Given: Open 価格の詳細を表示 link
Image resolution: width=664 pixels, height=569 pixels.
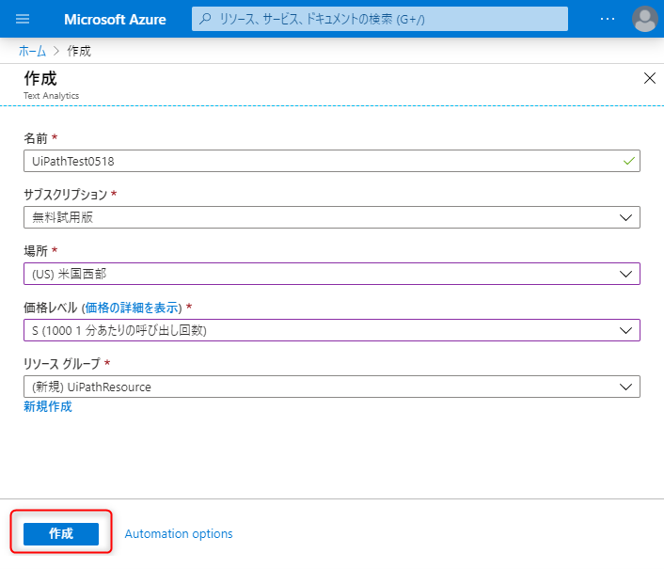Looking at the screenshot, I should tap(132, 308).
